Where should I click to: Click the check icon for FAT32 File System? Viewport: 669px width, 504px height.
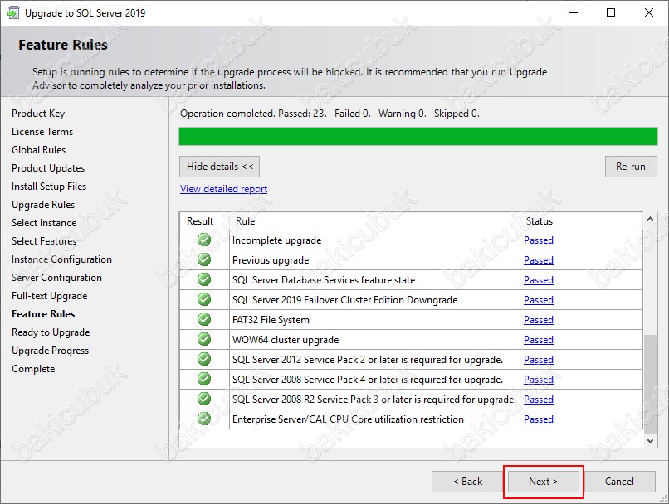(x=204, y=319)
